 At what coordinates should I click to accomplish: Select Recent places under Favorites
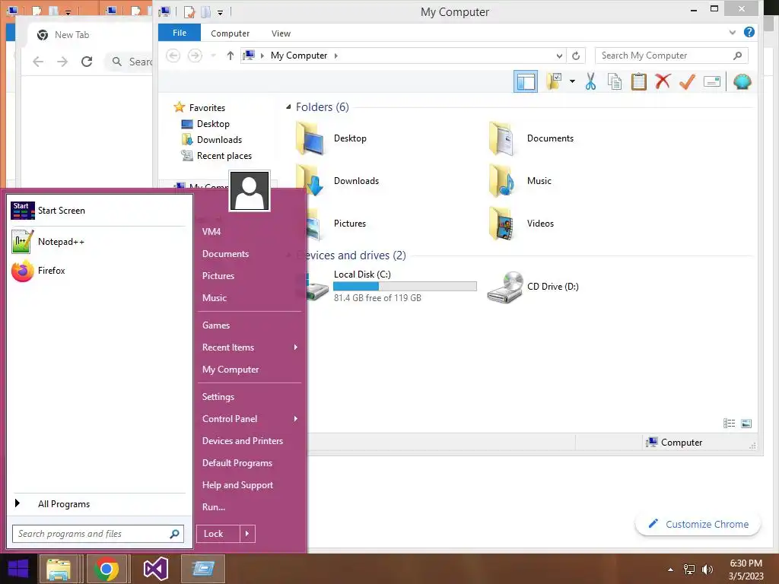click(x=224, y=156)
